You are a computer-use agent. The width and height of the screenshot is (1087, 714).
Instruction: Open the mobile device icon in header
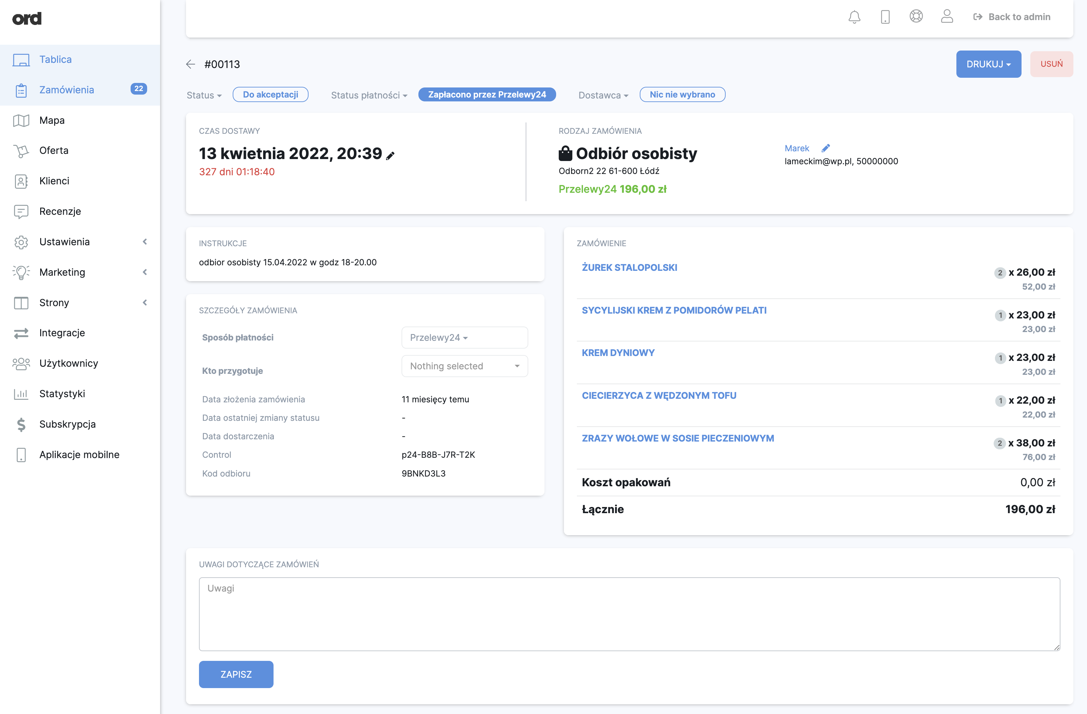pos(885,17)
